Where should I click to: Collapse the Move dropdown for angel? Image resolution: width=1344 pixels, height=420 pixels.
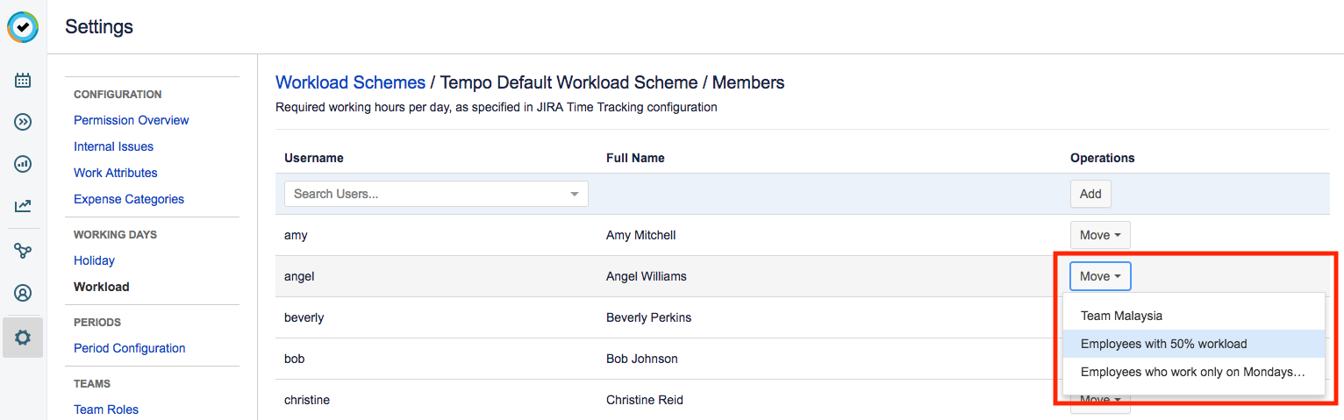(x=1100, y=276)
